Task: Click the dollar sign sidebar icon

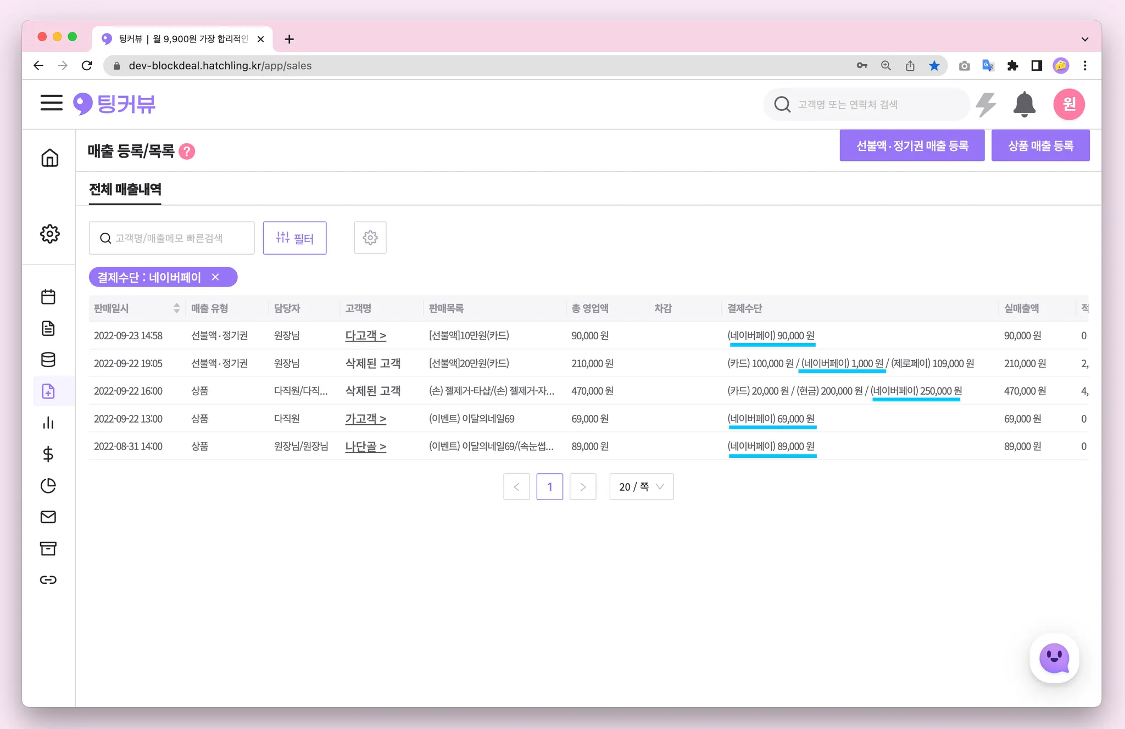Action: [x=48, y=454]
